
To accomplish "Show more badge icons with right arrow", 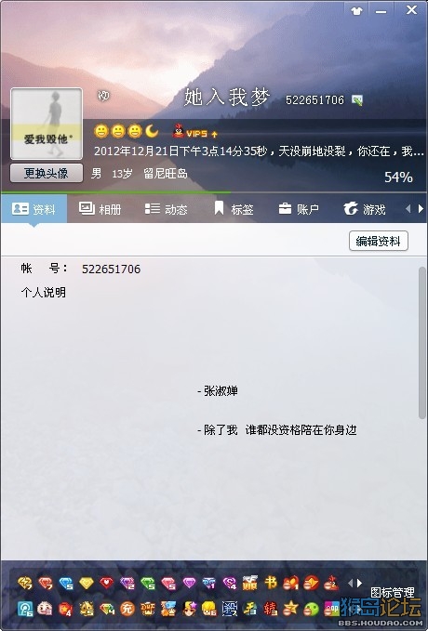I will (x=359, y=583).
